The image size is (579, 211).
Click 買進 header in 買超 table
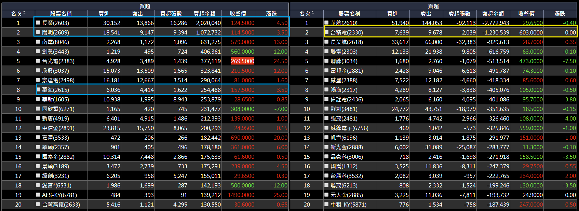(x=104, y=14)
